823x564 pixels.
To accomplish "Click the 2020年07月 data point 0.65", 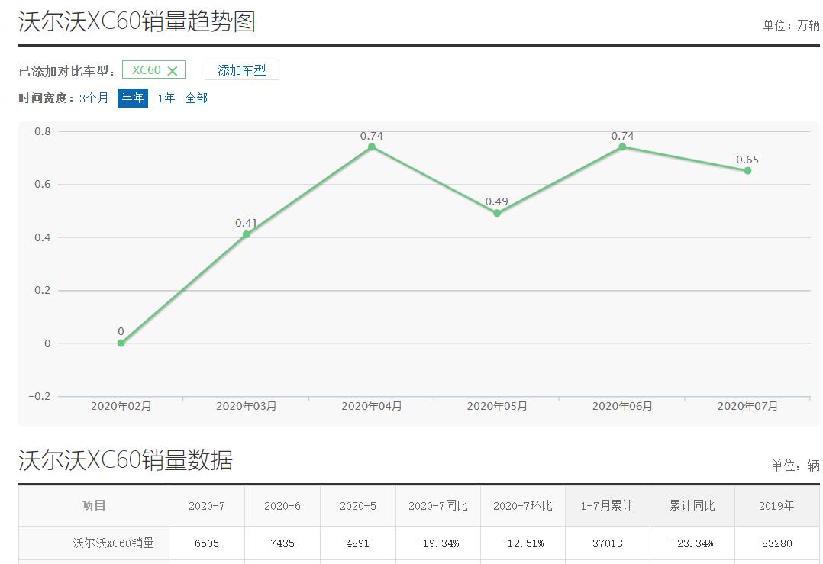I will [747, 171].
